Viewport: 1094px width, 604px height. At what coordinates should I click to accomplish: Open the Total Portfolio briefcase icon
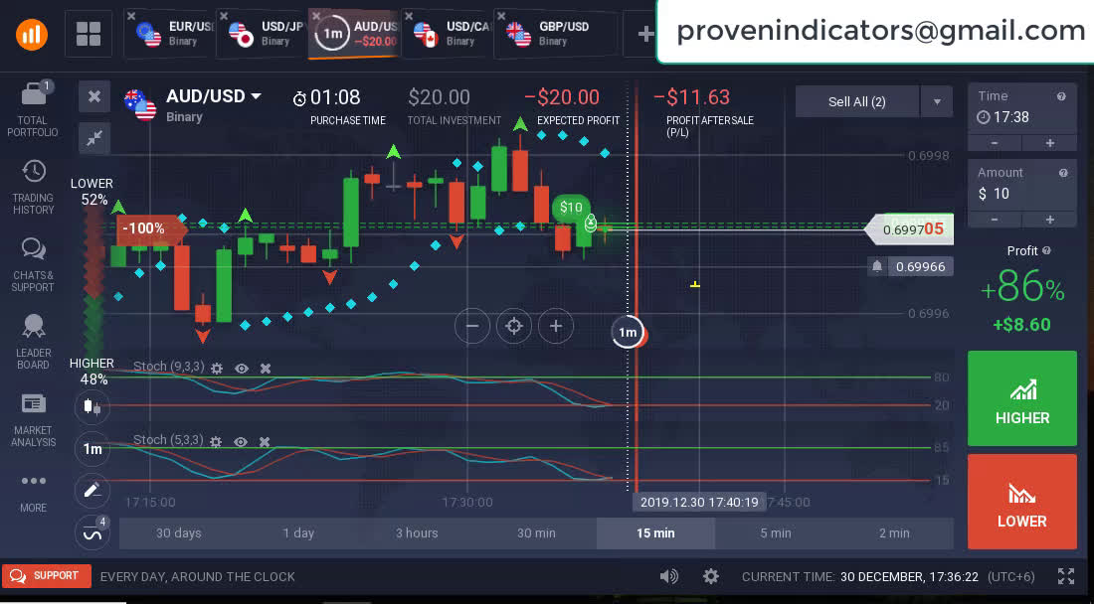pos(33,95)
